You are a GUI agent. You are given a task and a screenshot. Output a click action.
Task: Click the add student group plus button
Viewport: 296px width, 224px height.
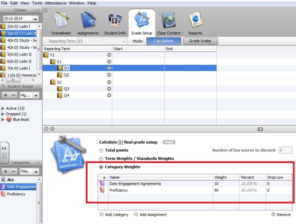click(6, 95)
